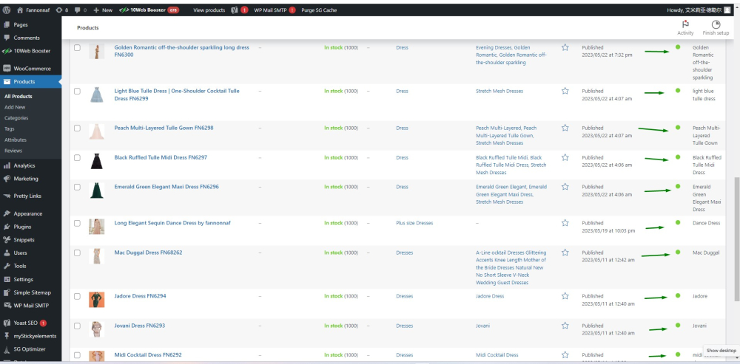Click the WordPress logo icon
Viewport: 740px width, 364px height.
click(x=7, y=10)
